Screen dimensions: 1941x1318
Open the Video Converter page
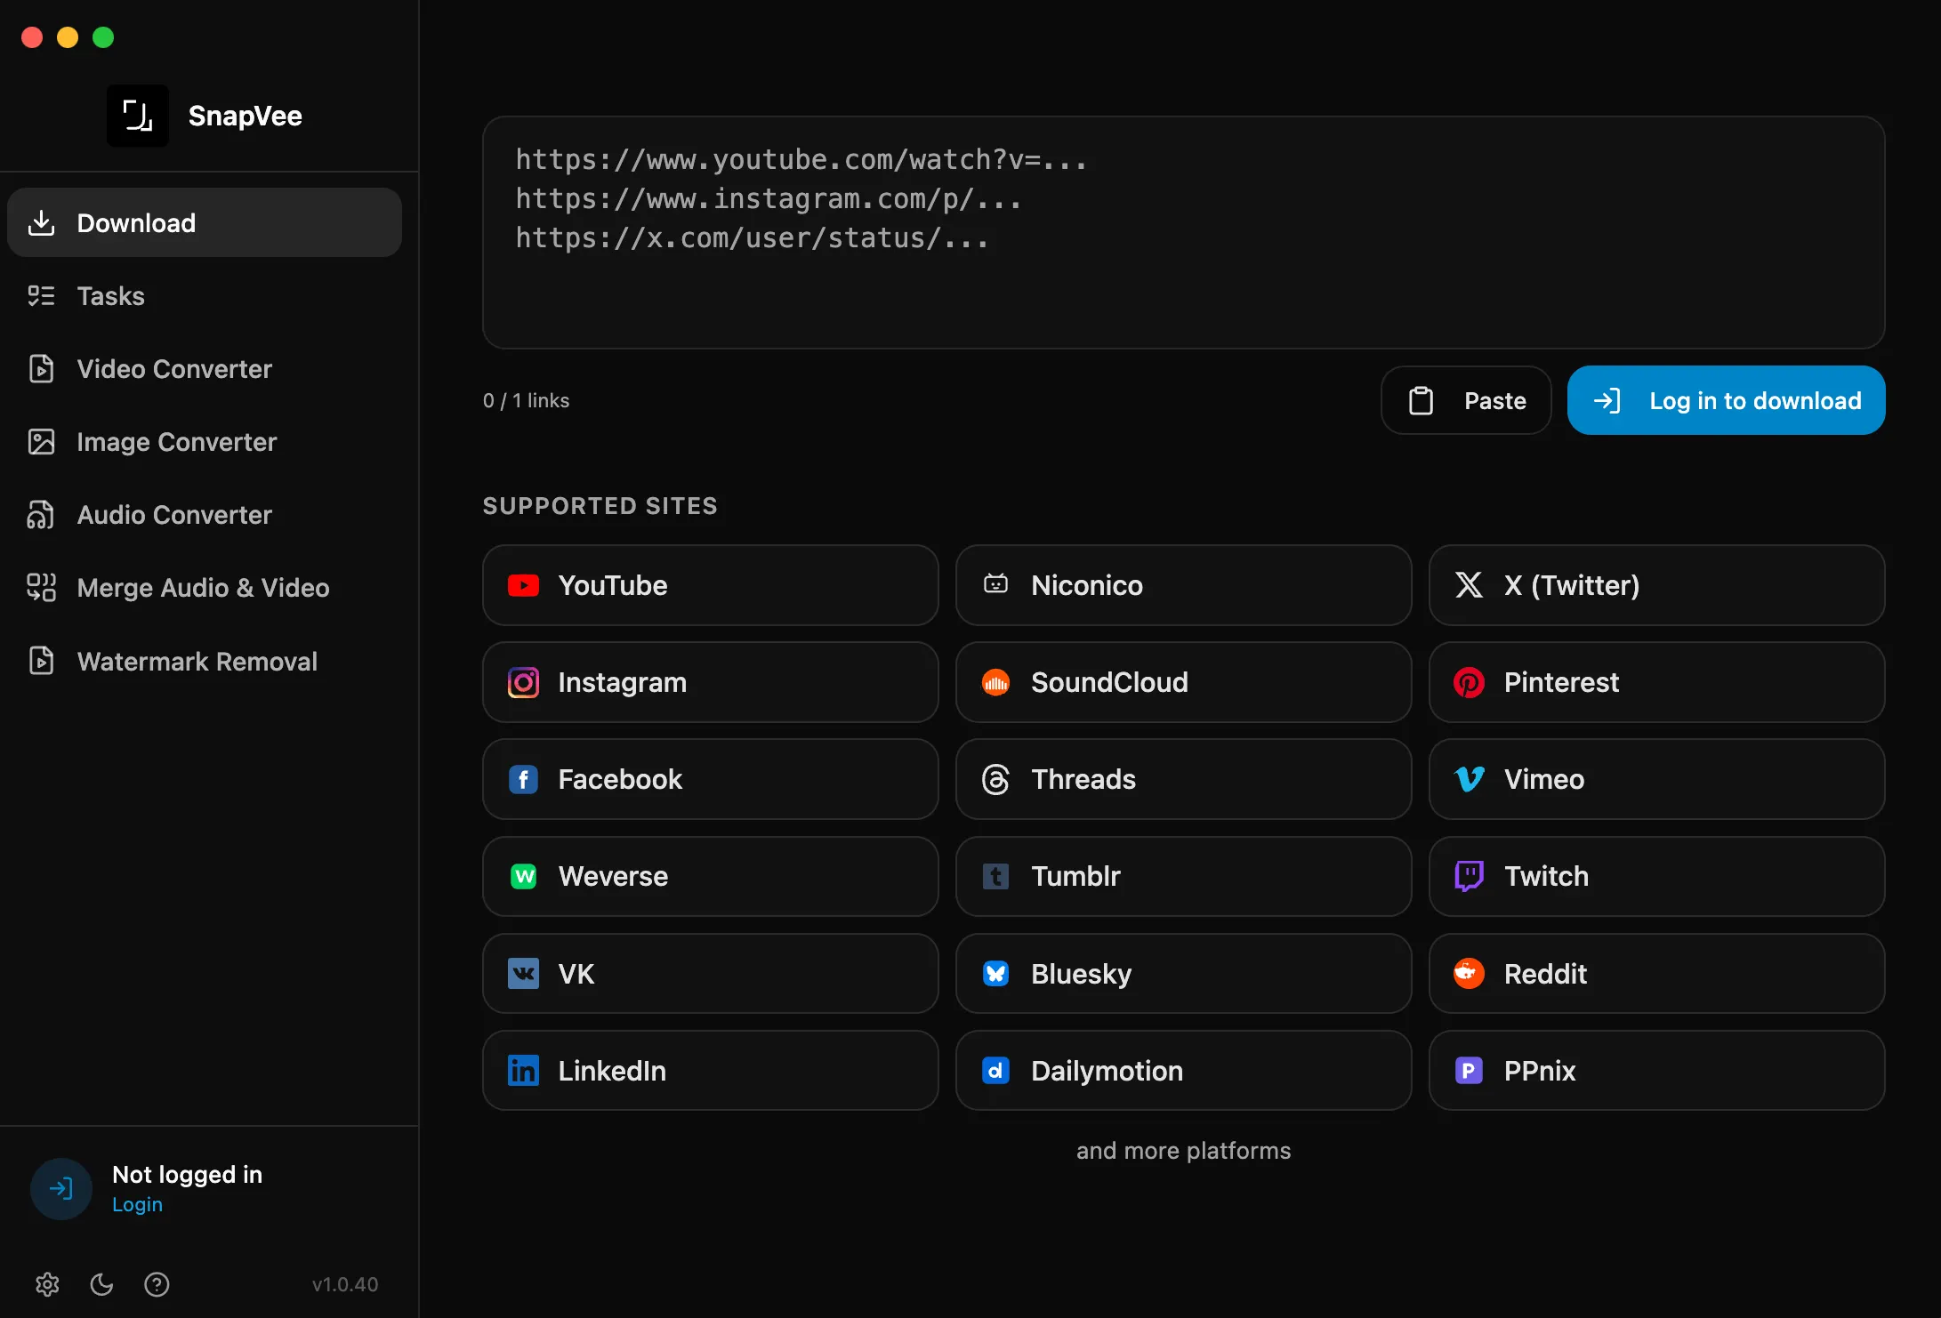[205, 368]
